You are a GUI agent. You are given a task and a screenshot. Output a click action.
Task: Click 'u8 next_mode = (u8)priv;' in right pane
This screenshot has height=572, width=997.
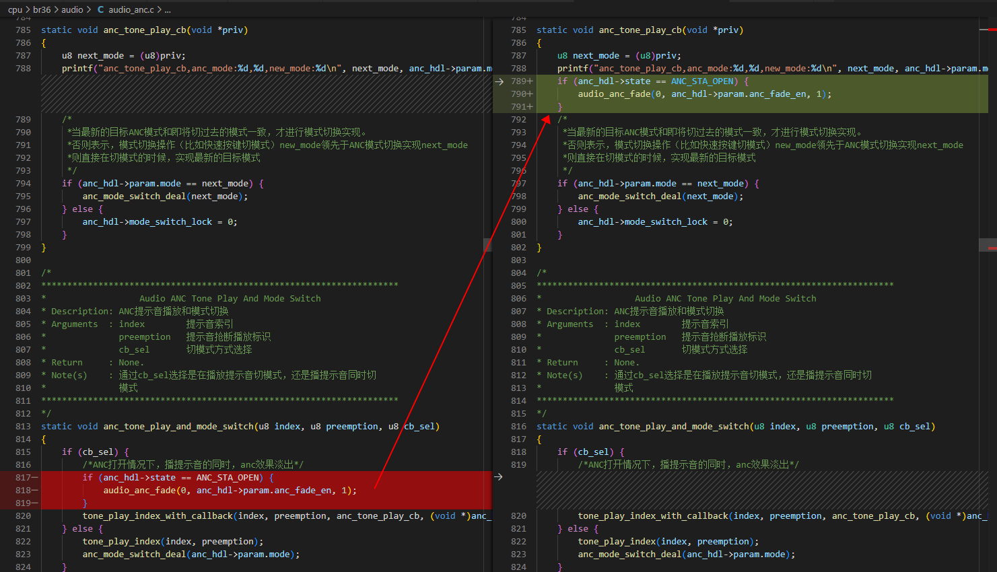point(619,56)
